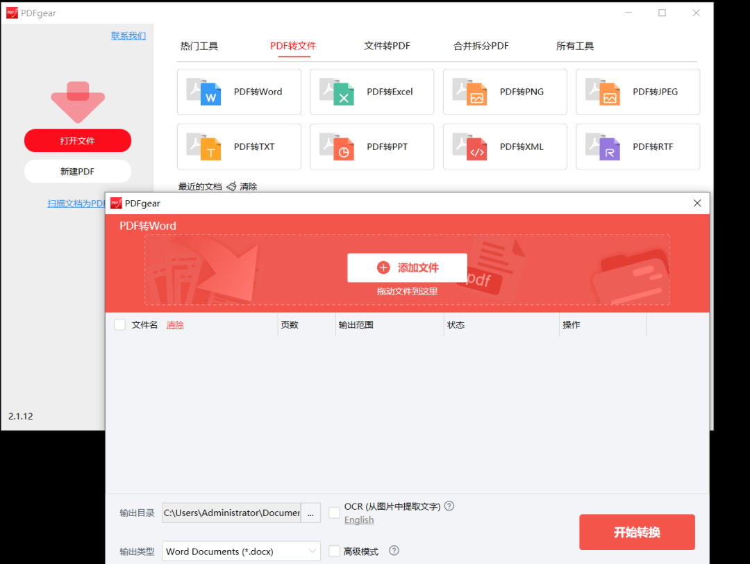Click the 状态 column header
This screenshot has width=750, height=564.
click(456, 325)
